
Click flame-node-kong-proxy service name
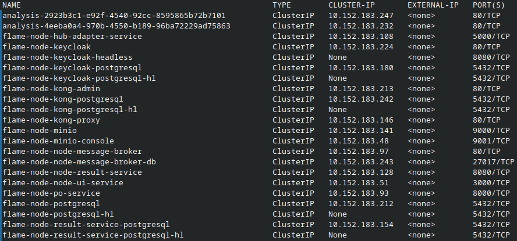tap(51, 120)
